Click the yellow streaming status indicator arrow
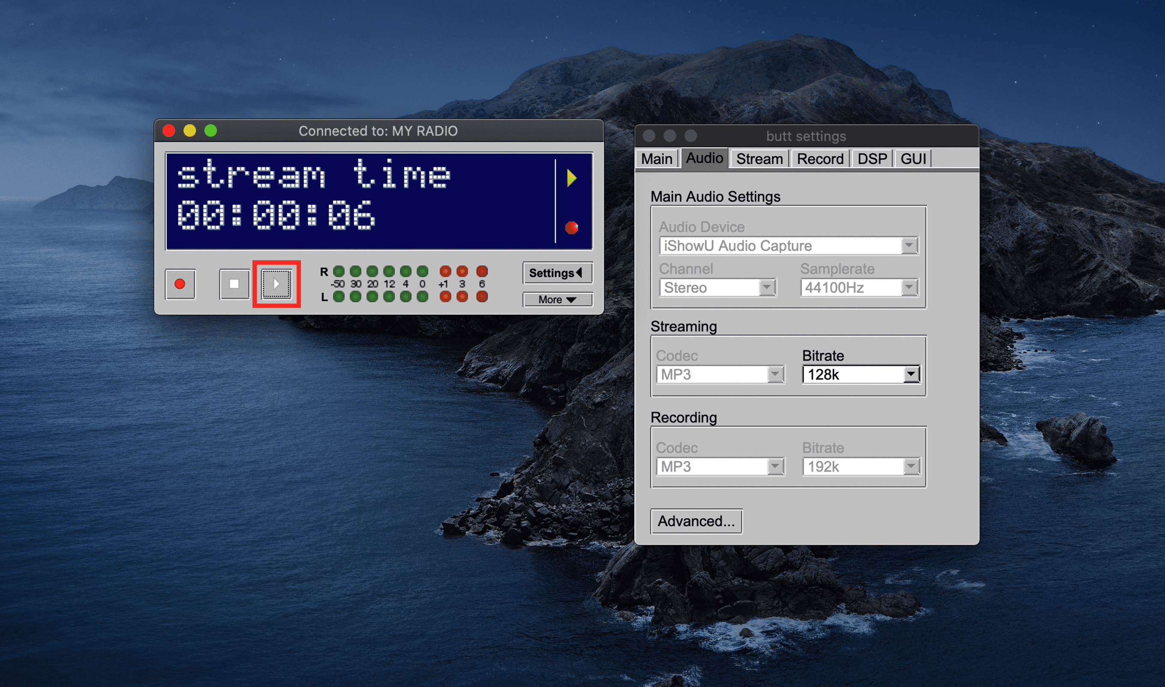 click(x=572, y=178)
